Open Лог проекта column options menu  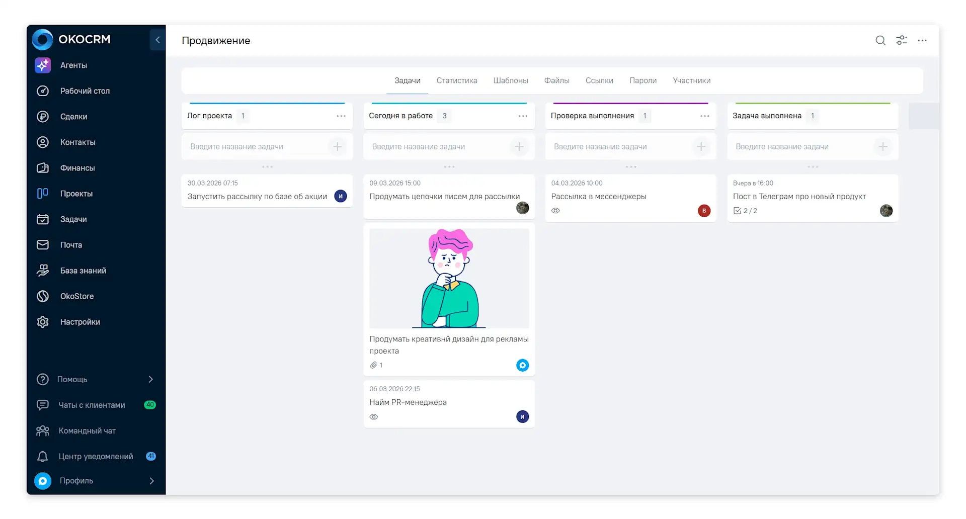point(341,116)
